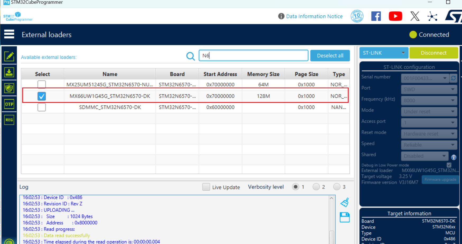Open the Serial number dropdown
The image size is (462, 244).
click(x=425, y=78)
